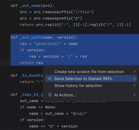Click the "generated/" string in selection
139x130 pixels.
47,44
